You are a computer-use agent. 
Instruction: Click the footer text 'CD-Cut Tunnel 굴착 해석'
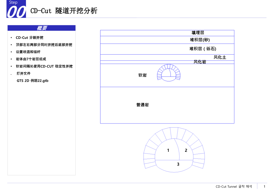point(234,186)
